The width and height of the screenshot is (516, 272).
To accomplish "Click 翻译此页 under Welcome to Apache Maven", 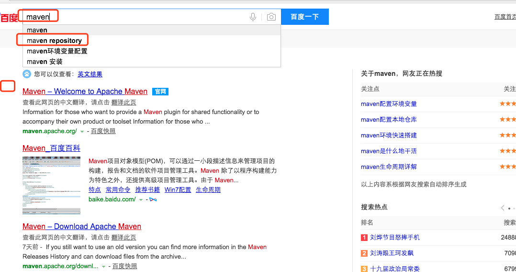I will 123,103.
